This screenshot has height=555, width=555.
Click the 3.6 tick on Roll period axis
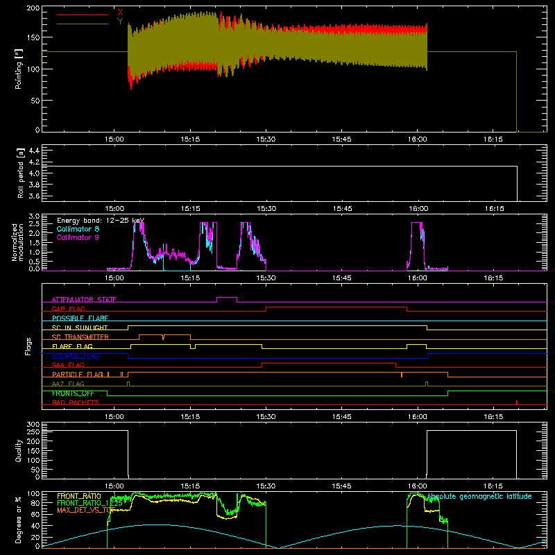pyautogui.click(x=34, y=196)
